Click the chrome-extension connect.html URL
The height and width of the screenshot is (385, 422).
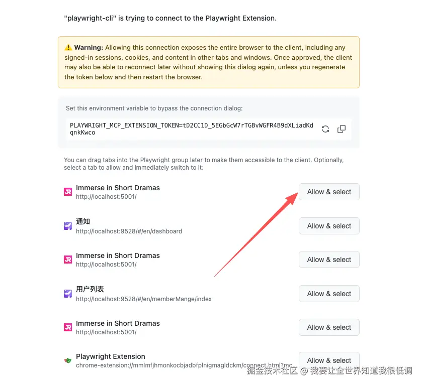(x=184, y=365)
